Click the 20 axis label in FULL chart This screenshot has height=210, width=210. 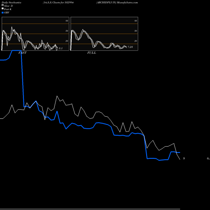pyautogui.click(x=136, y=41)
